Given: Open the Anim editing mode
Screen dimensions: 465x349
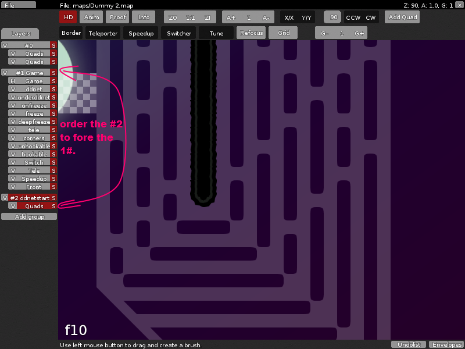Looking at the screenshot, I should pyautogui.click(x=91, y=17).
